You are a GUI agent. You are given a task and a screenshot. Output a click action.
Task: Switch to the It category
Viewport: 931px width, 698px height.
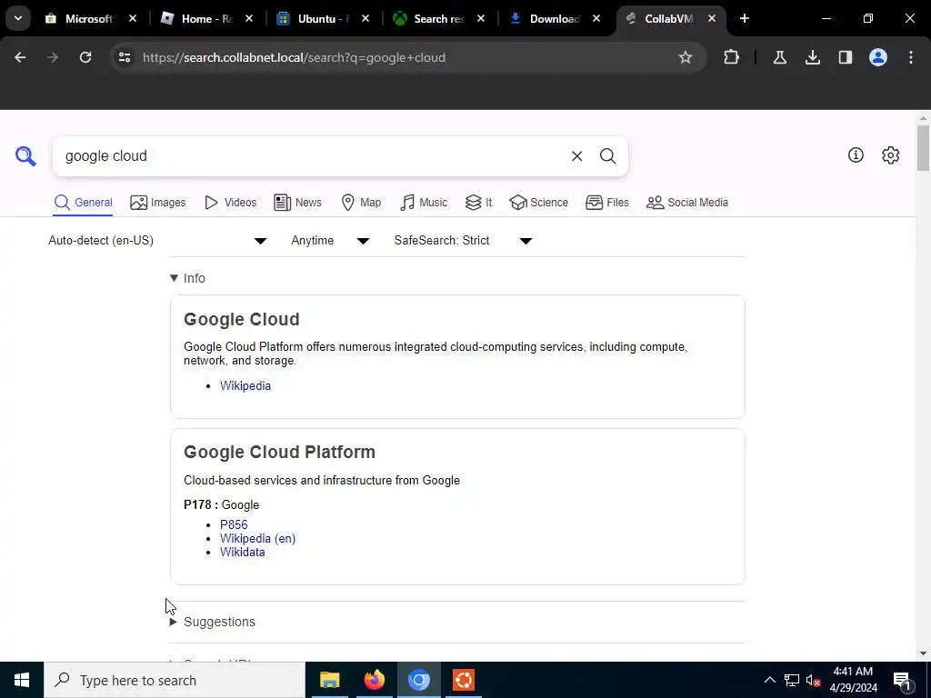tap(478, 203)
